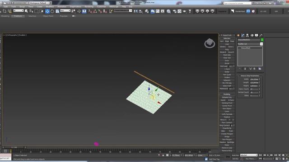Click the object name field
This screenshot has height=162, width=289.
[249, 40]
